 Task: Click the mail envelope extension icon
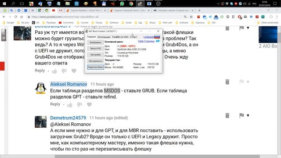(x=245, y=17)
